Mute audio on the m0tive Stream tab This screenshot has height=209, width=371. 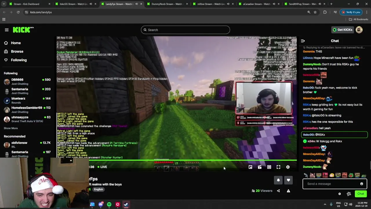click(x=228, y=4)
